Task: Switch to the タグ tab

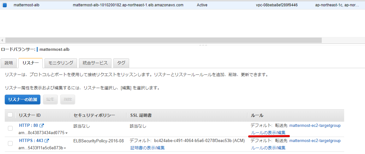Action: (x=121, y=63)
